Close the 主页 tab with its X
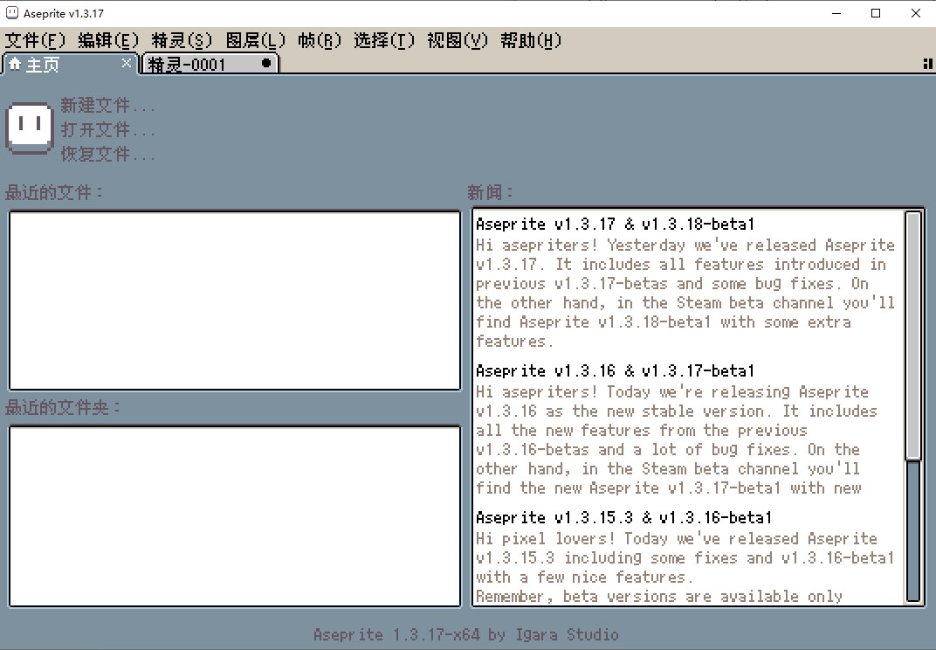This screenshot has width=936, height=650. point(126,63)
